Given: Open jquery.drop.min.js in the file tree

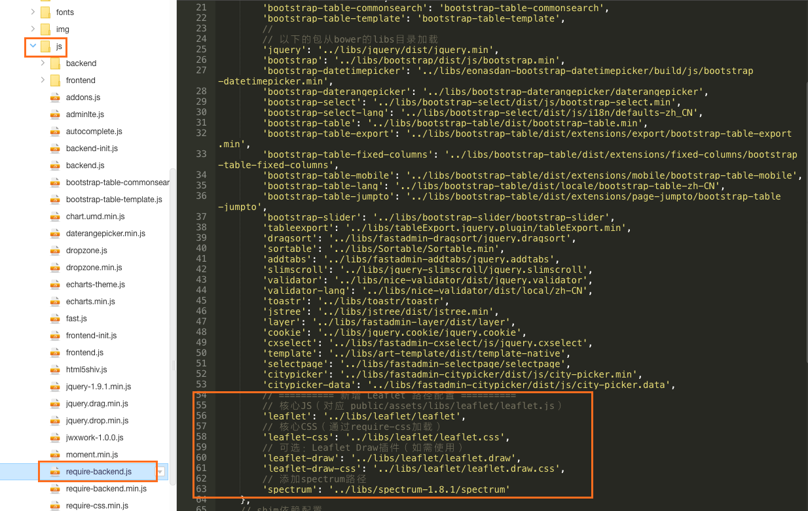Looking at the screenshot, I should pyautogui.click(x=97, y=421).
